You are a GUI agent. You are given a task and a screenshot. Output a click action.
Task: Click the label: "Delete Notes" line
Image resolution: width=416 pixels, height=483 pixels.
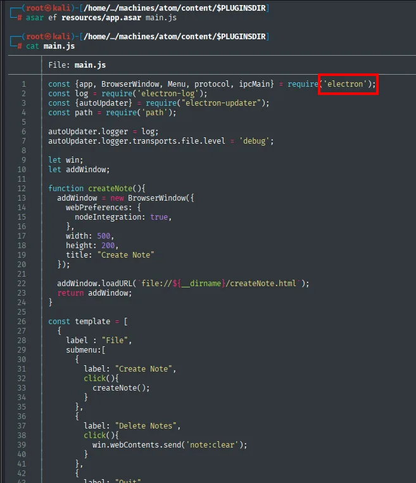[132, 426]
